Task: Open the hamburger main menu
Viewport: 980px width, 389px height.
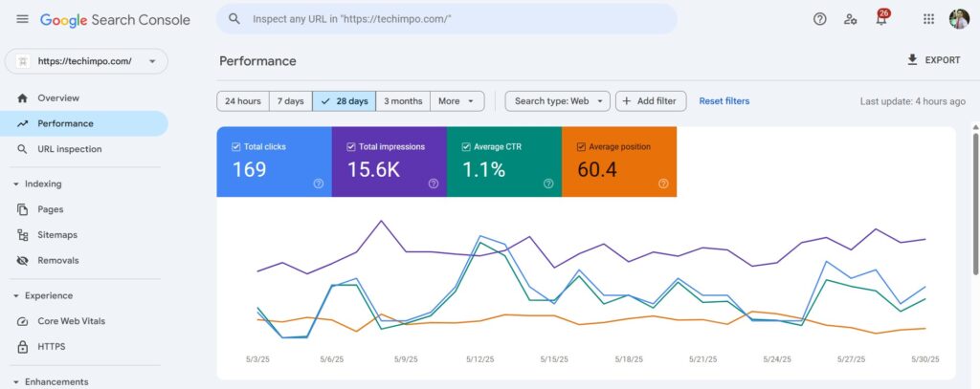Action: coord(23,19)
